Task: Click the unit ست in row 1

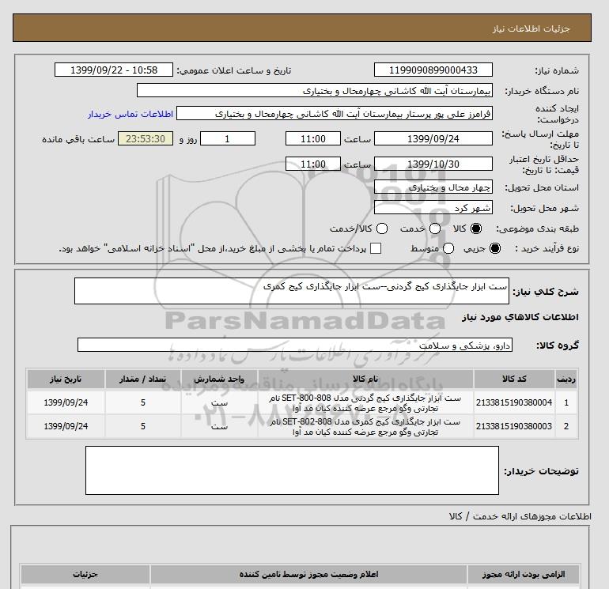Action: [219, 403]
